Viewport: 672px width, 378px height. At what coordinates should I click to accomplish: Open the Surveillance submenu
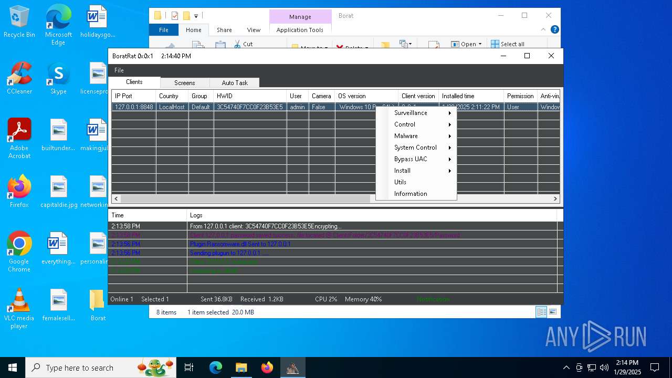click(x=416, y=113)
